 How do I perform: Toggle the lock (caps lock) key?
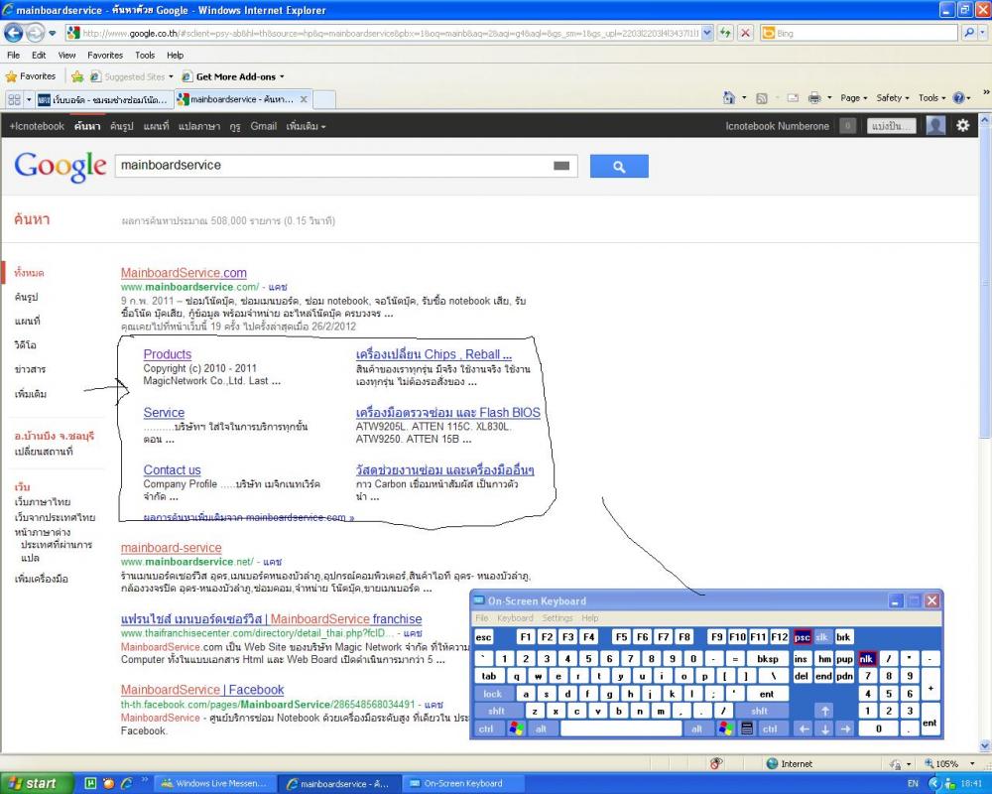pos(493,694)
